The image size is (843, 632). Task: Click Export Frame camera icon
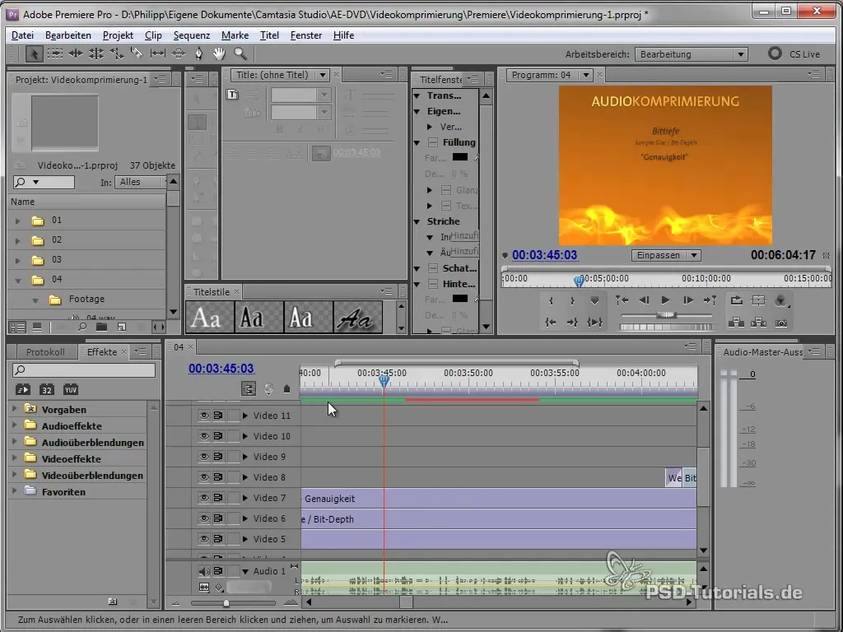point(781,323)
